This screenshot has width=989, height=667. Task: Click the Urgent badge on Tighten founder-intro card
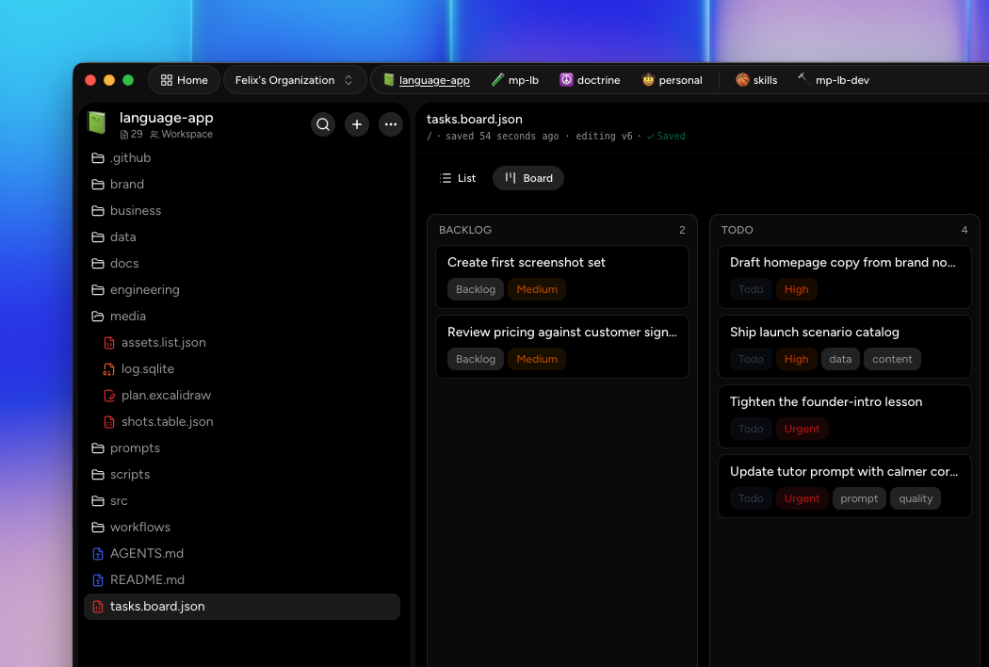coord(802,429)
